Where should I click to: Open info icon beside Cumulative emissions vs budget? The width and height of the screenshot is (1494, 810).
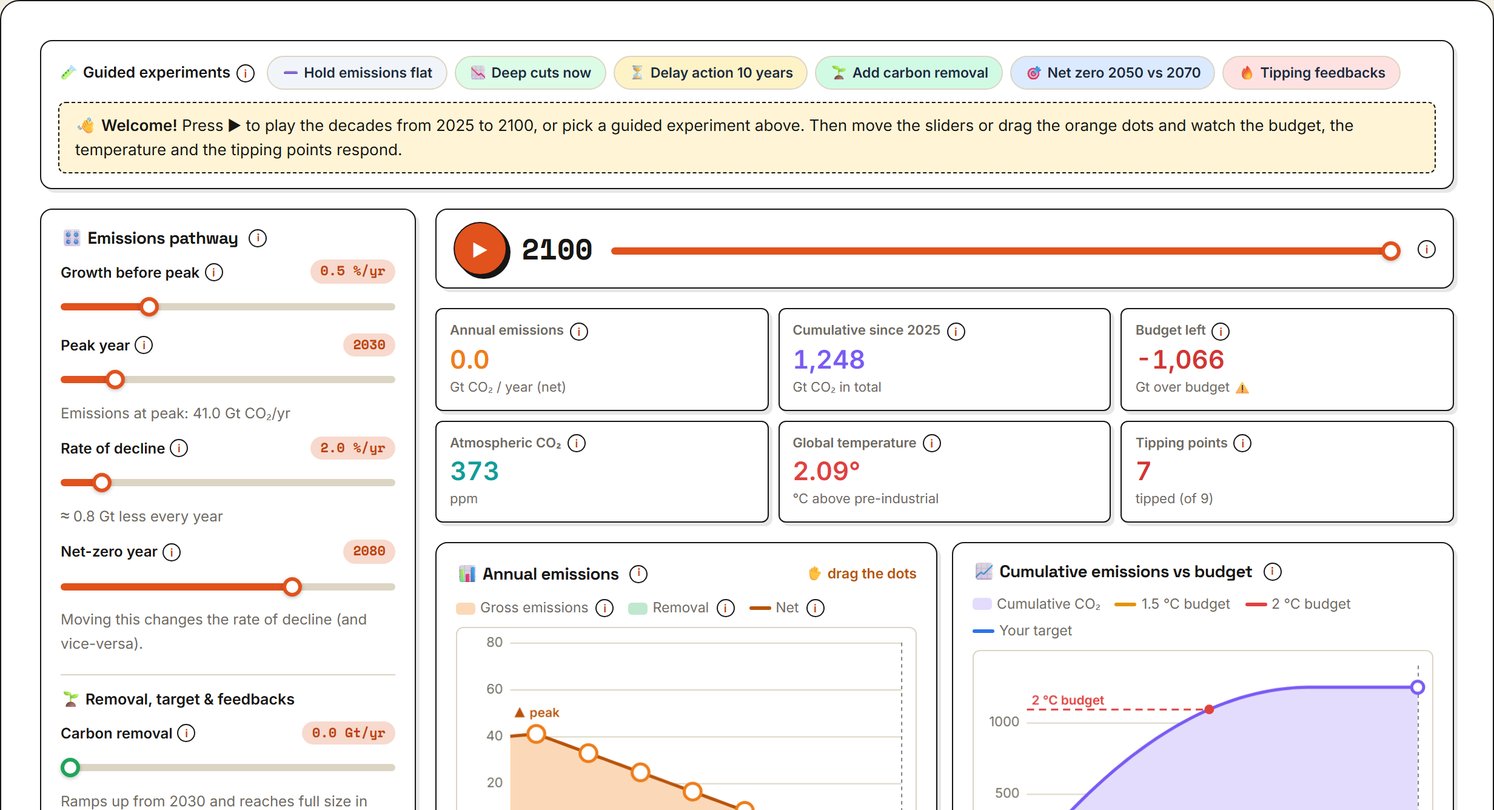coord(1272,571)
